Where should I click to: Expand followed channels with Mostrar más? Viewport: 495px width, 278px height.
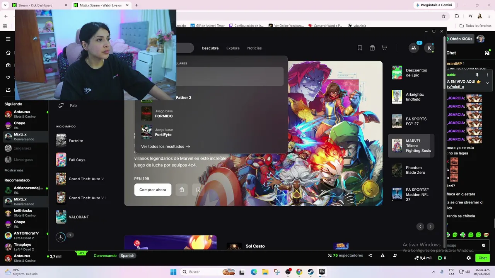point(14,170)
